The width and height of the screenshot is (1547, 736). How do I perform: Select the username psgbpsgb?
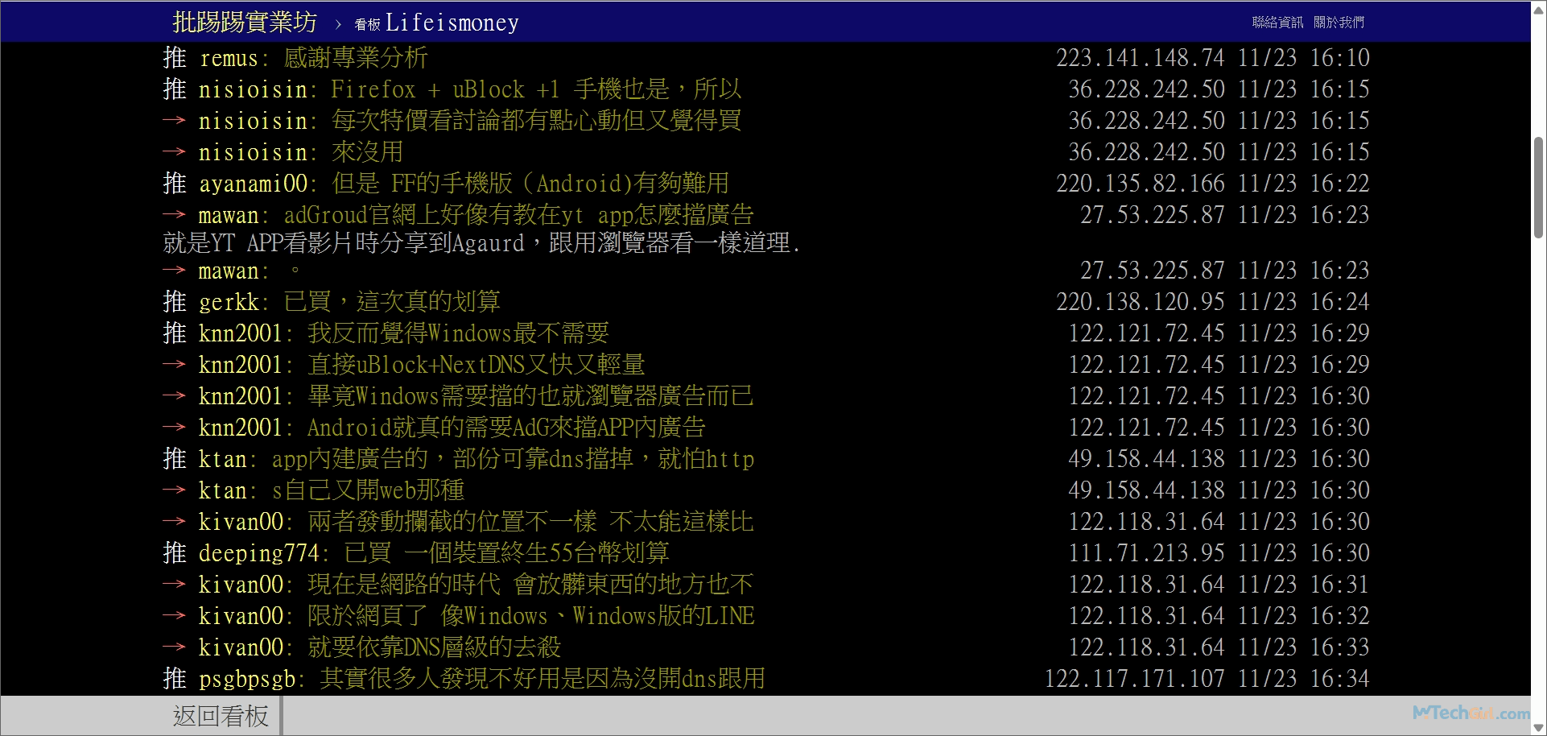pos(247,679)
